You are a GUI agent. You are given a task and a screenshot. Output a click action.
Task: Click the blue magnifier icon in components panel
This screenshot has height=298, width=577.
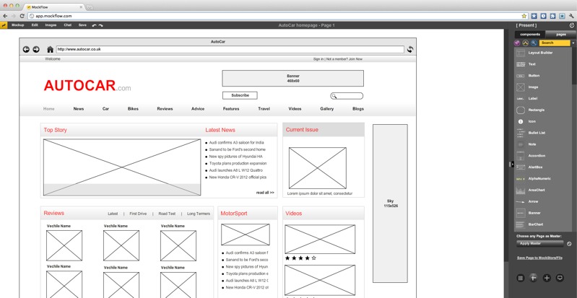[x=534, y=43]
